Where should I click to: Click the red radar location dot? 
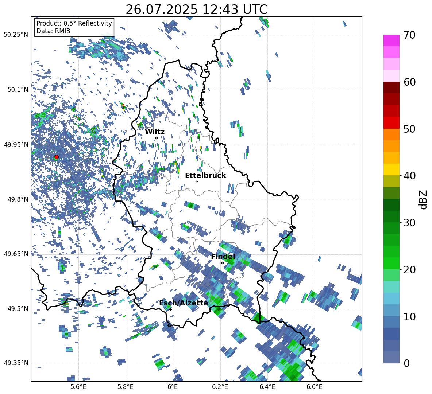pyautogui.click(x=57, y=157)
